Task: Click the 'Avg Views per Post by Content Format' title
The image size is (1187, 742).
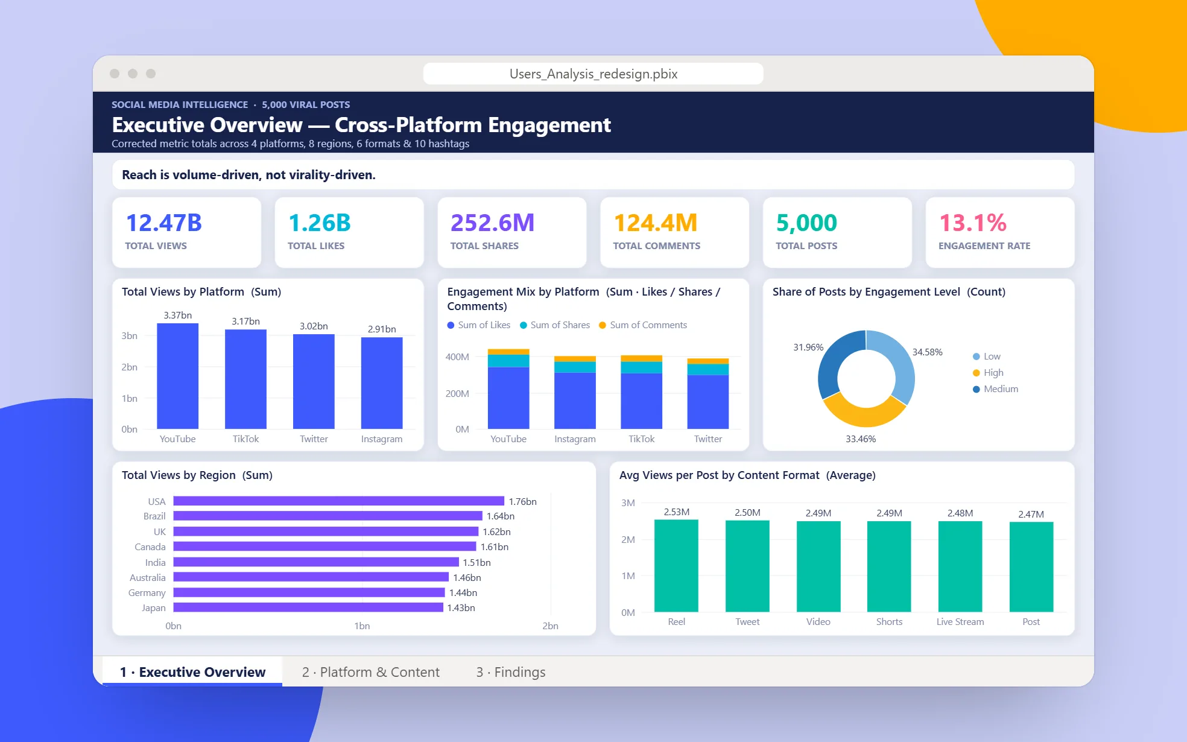Action: (747, 475)
